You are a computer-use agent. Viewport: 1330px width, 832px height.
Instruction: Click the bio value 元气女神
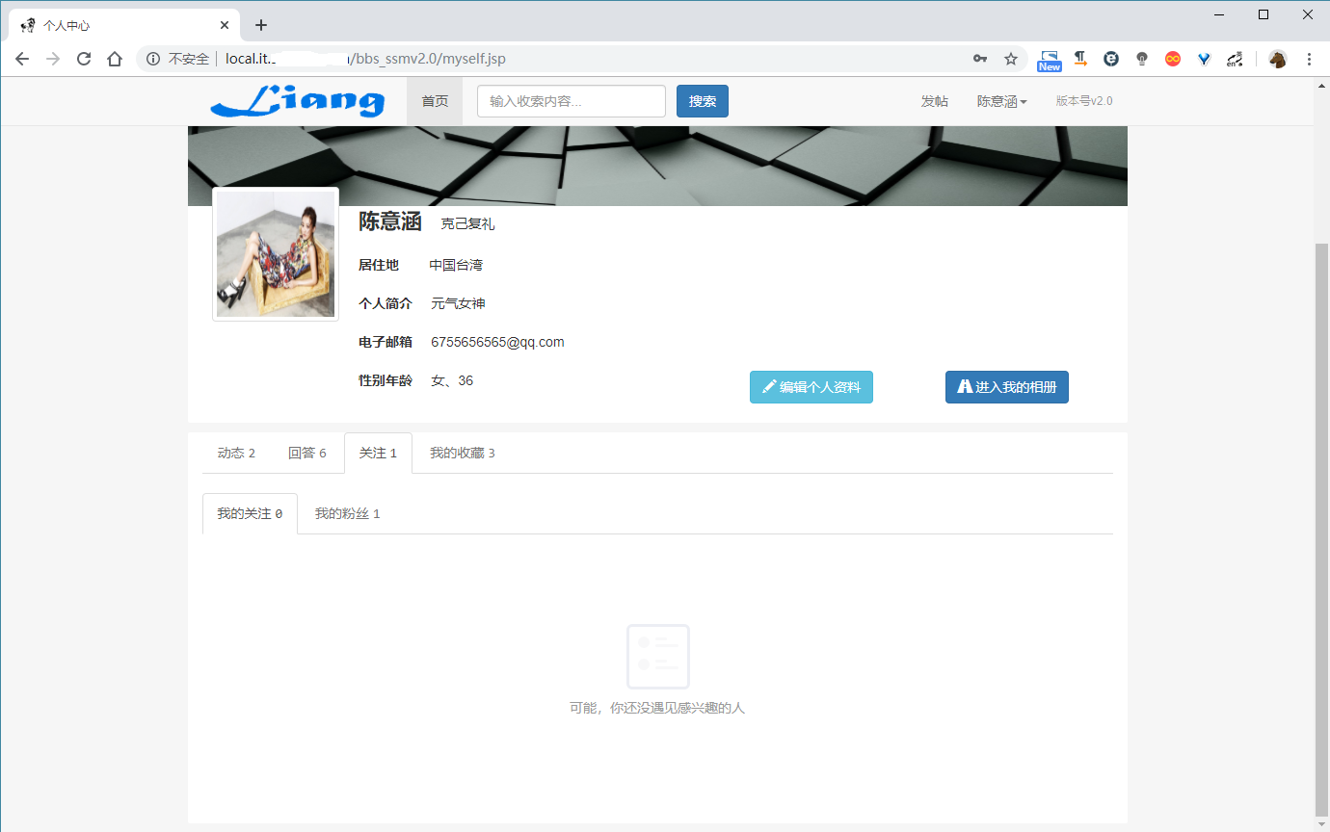coord(458,303)
